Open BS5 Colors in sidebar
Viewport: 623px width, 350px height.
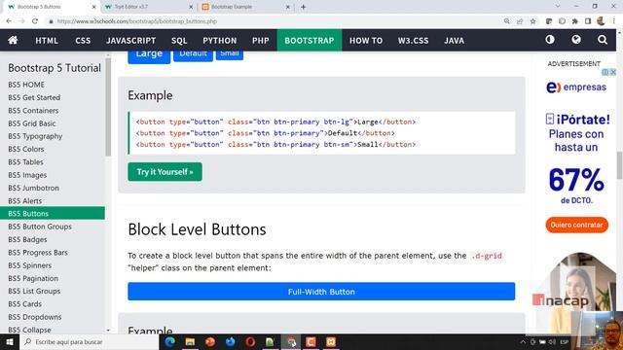pos(26,149)
